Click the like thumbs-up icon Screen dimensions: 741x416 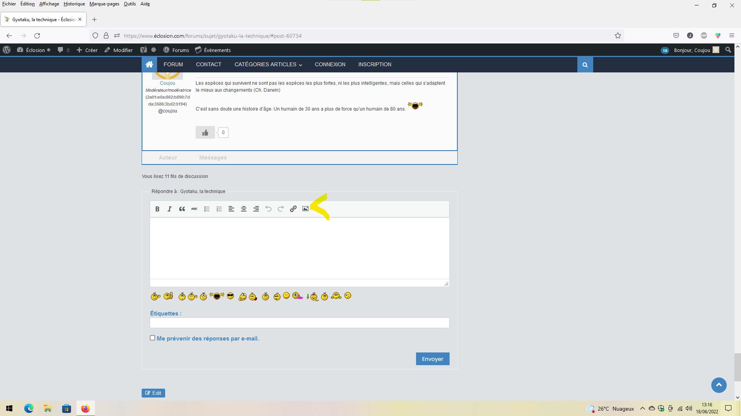click(205, 132)
